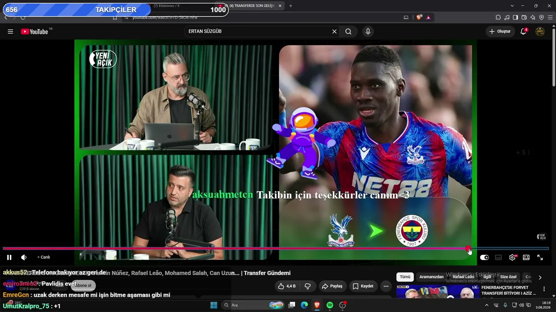This screenshot has height=312, width=556.
Task: Click the Brave Shields lion icon
Action: [x=419, y=17]
